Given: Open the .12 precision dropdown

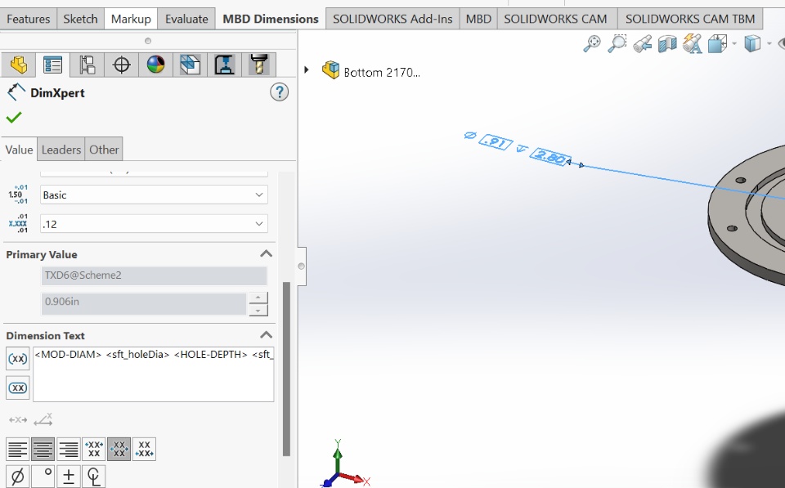Looking at the screenshot, I should point(154,224).
